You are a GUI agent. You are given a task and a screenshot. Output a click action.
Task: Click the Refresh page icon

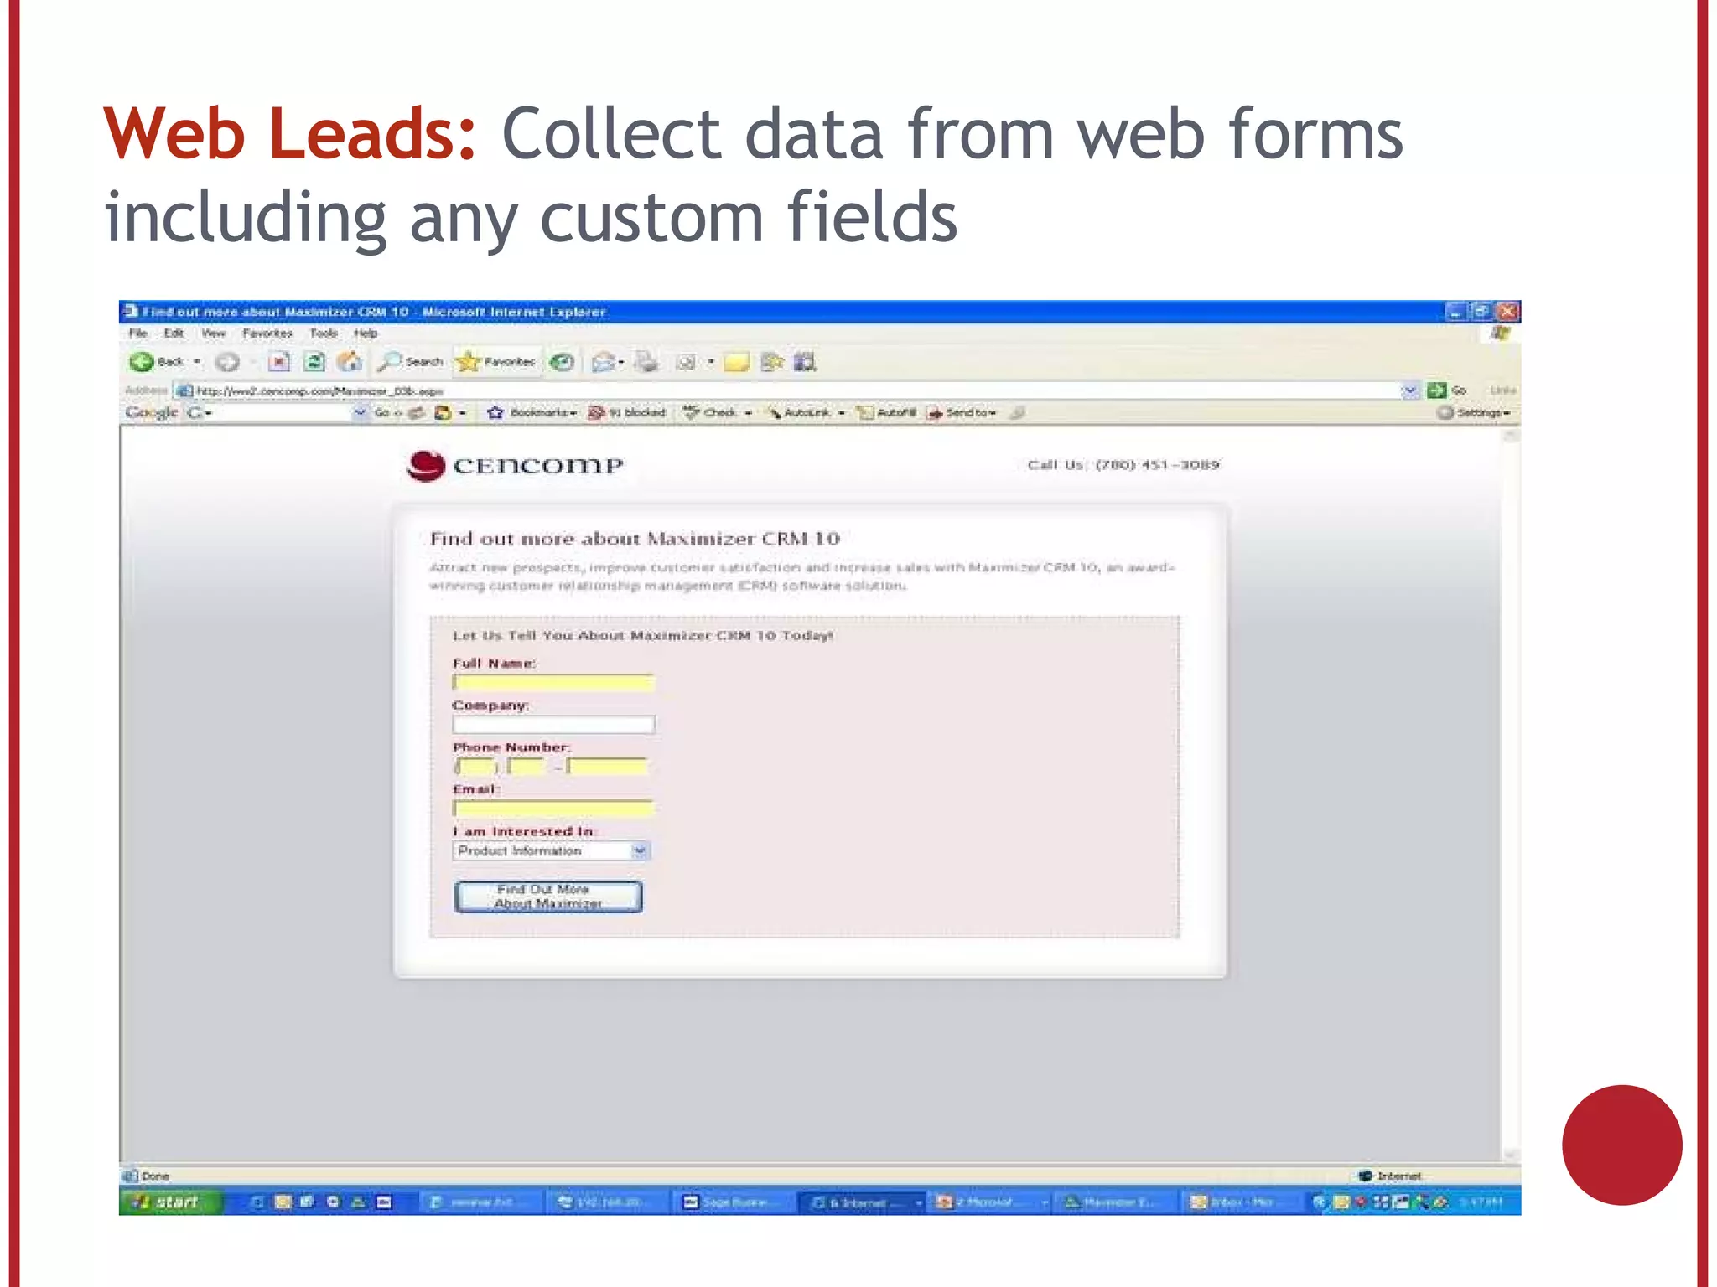coord(314,362)
